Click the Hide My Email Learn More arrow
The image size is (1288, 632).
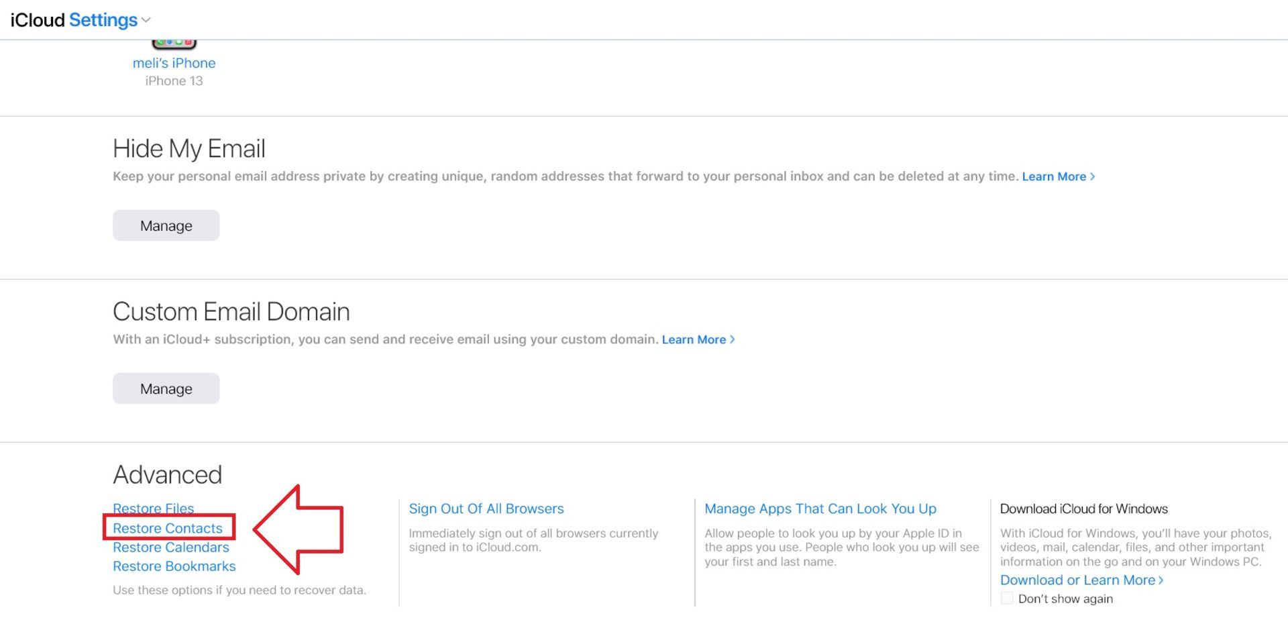pos(1093,176)
